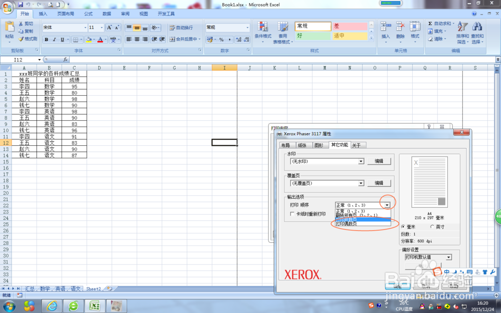Click the Insert cells (插入) icon
Viewport: 501px width, 313px height.
click(x=386, y=27)
